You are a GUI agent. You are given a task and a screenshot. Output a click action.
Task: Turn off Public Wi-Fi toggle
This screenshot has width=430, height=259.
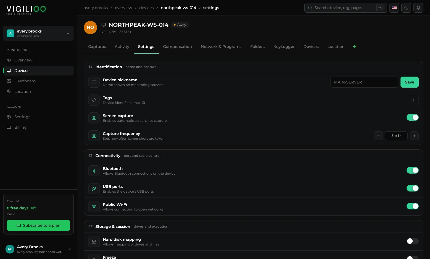point(413,206)
